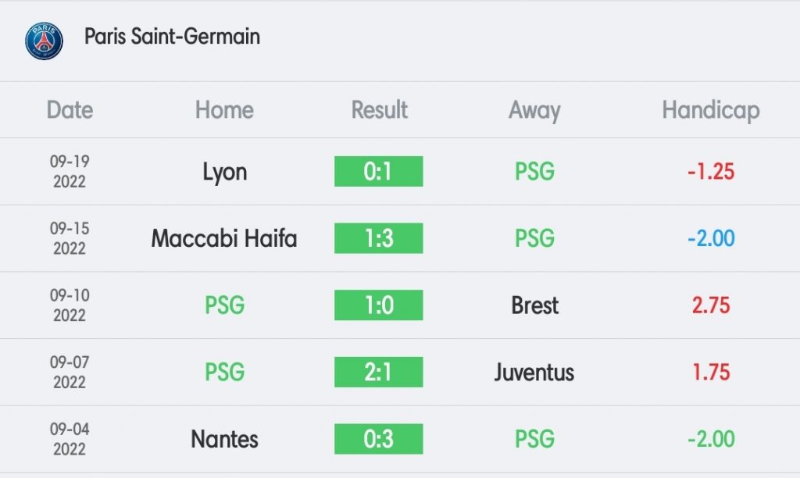800x478 pixels.
Task: Click the Result column header
Action: (379, 109)
